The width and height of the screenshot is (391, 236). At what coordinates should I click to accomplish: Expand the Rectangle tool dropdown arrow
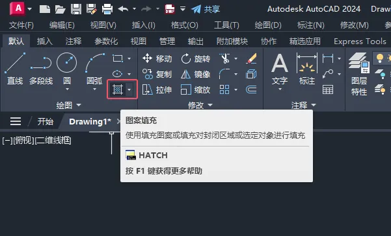129,58
